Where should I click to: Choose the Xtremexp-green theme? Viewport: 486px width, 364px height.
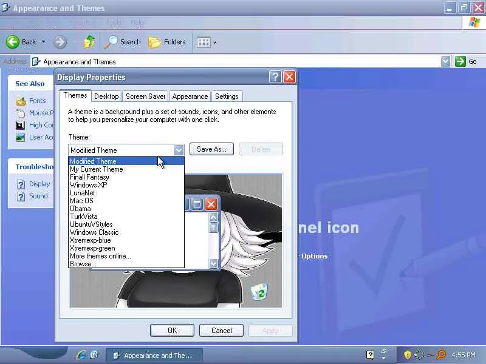coord(126,248)
